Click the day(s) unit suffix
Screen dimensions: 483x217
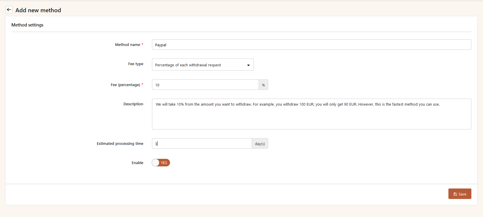pos(260,143)
